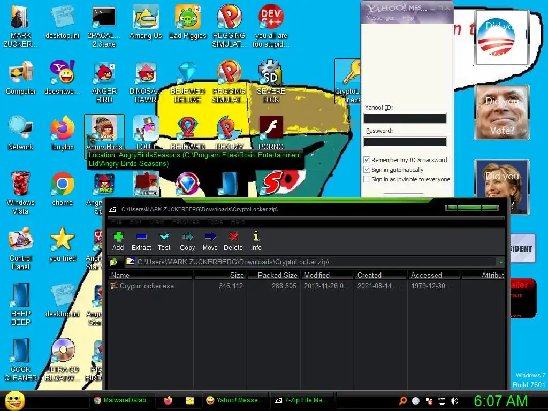Open the Among Us desktop icon
Screen dimensions: 548x411
click(146, 22)
